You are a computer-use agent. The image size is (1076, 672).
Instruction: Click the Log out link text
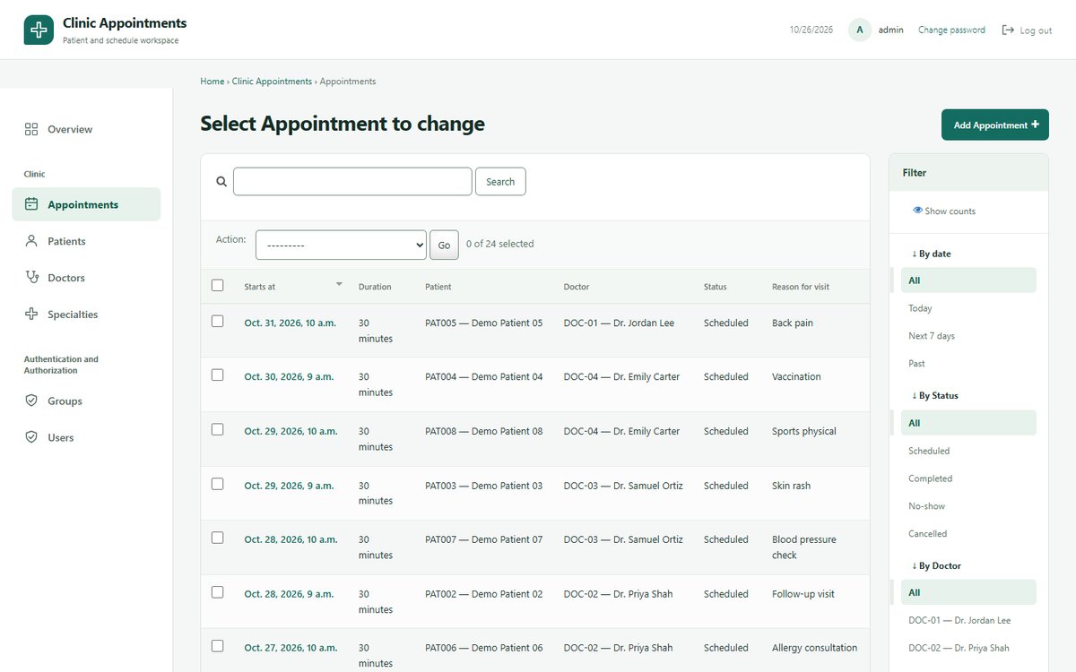click(1036, 30)
